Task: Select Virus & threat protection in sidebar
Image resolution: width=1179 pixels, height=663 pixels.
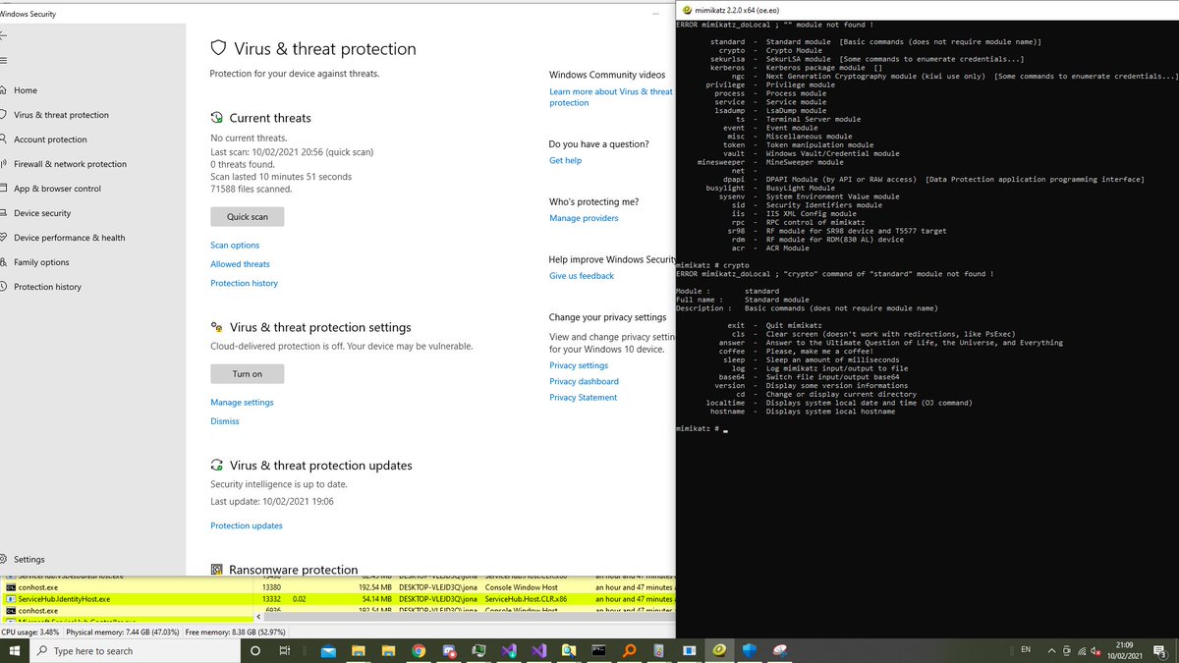Action: (61, 115)
